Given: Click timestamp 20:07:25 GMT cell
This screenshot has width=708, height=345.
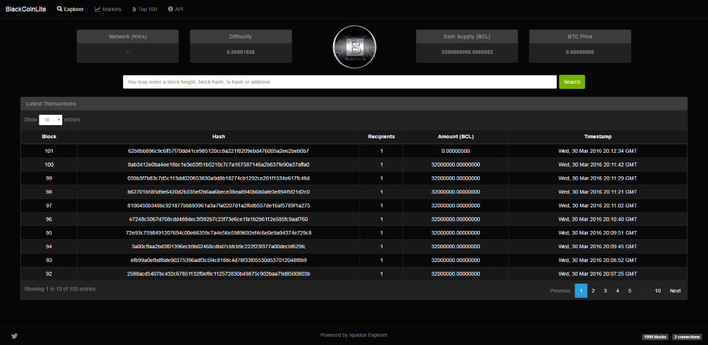Looking at the screenshot, I should click(598, 274).
